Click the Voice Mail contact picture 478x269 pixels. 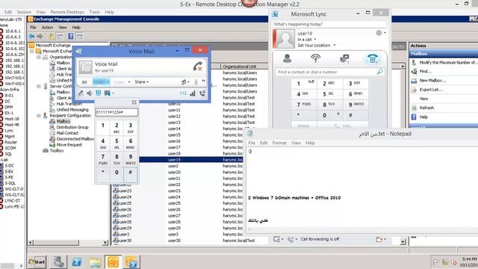(85, 67)
